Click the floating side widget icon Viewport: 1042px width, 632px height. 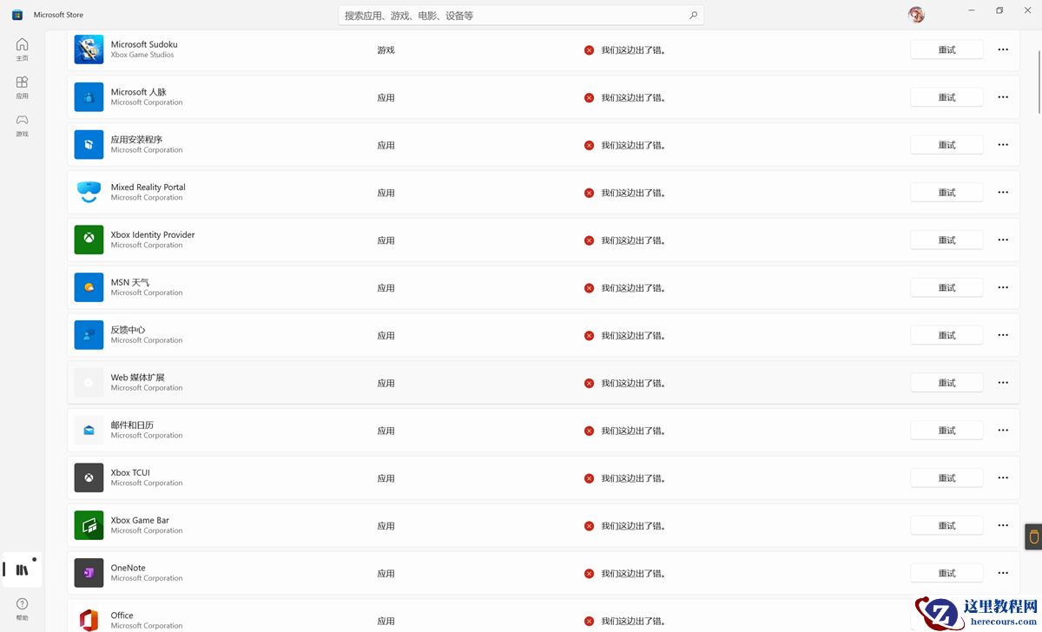click(1033, 537)
